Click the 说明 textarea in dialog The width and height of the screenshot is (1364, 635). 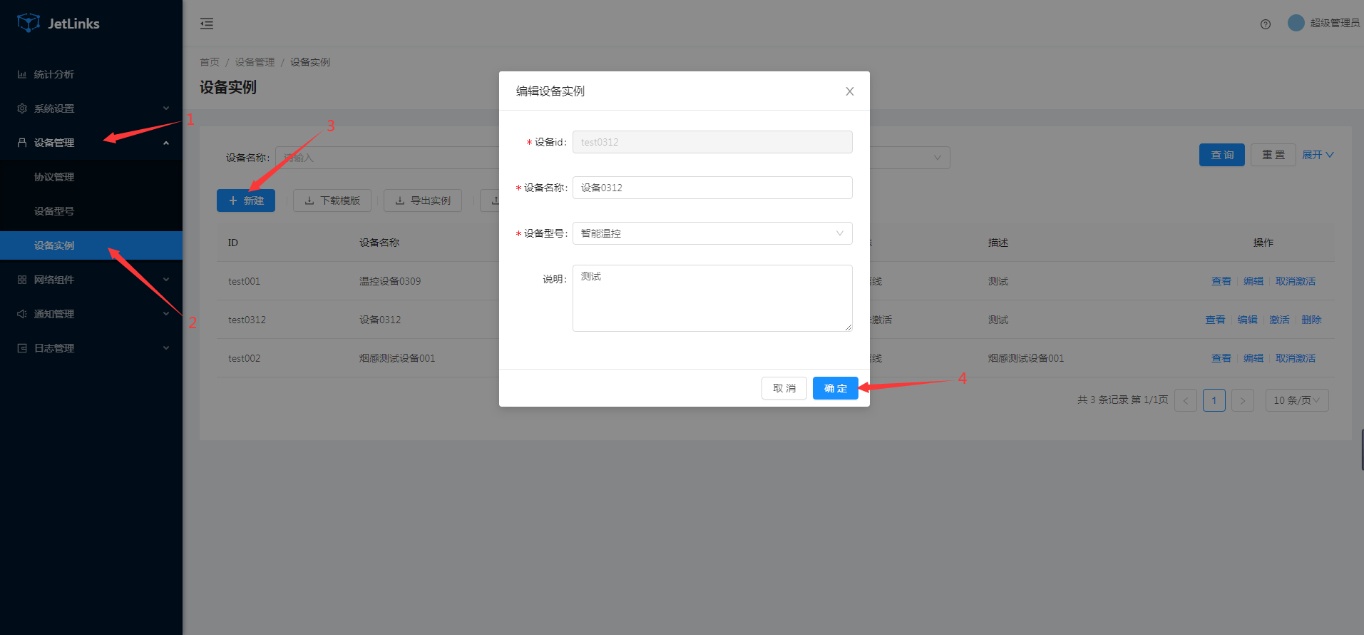712,298
